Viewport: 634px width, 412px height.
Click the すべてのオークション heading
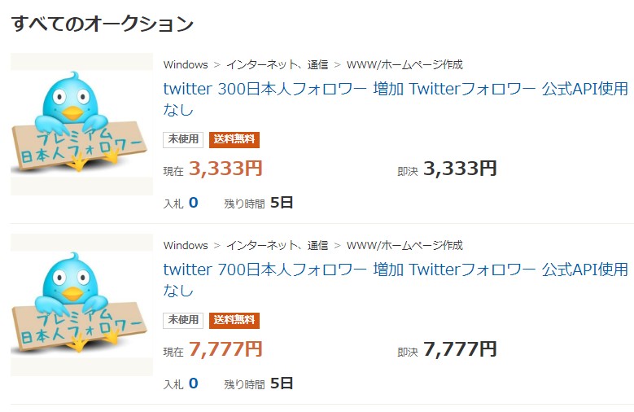pyautogui.click(x=103, y=24)
